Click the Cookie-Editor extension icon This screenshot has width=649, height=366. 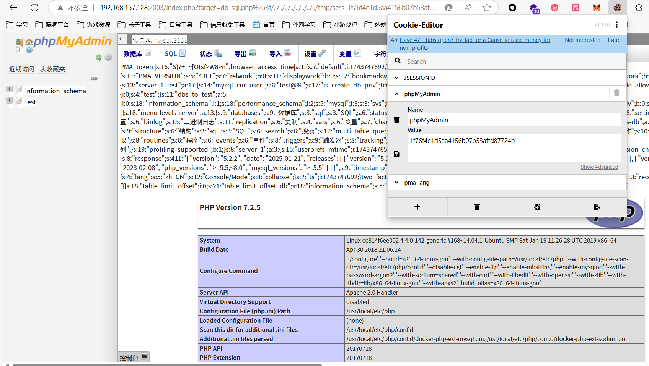(x=617, y=7)
